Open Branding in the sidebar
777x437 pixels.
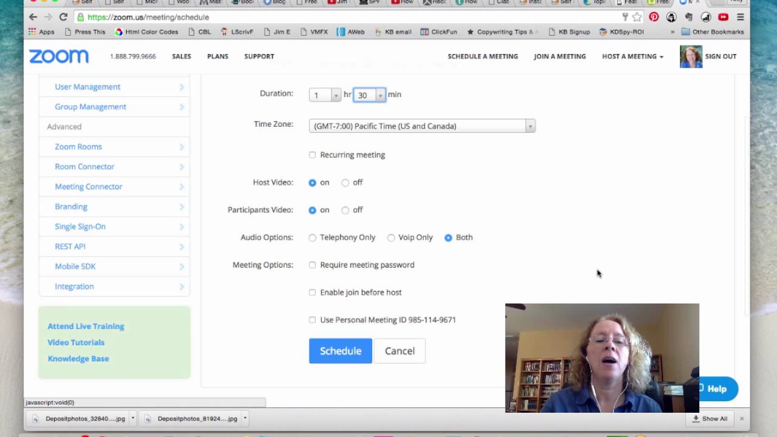115,207
